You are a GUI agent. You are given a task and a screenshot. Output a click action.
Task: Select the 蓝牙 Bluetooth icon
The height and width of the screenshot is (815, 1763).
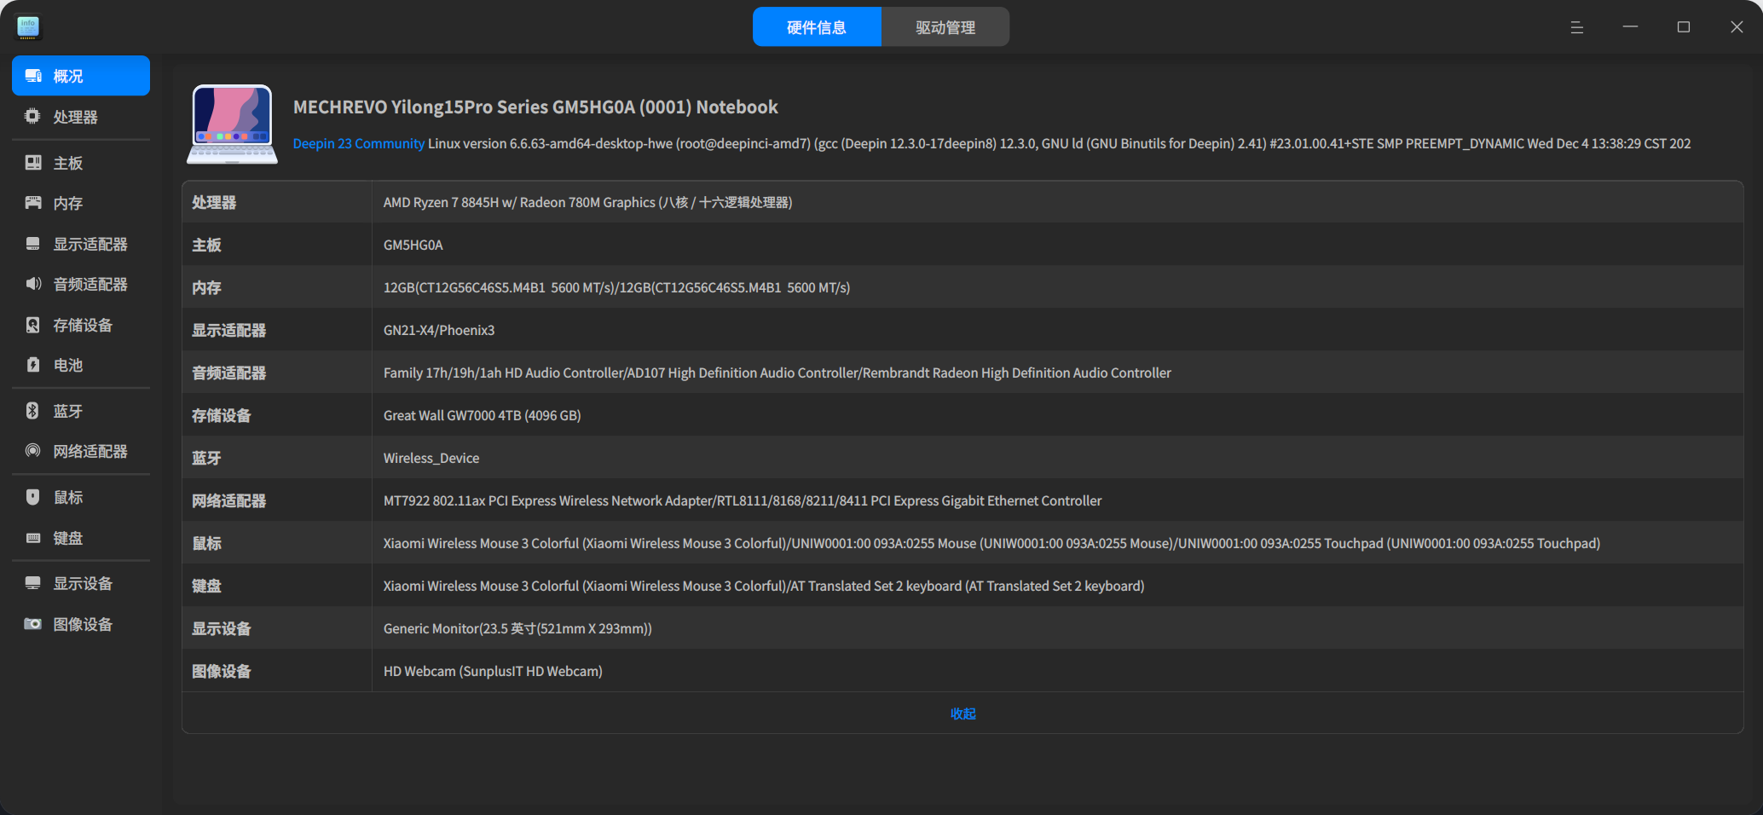(33, 411)
